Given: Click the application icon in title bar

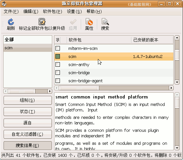Looking at the screenshot, I should pos(4,4).
